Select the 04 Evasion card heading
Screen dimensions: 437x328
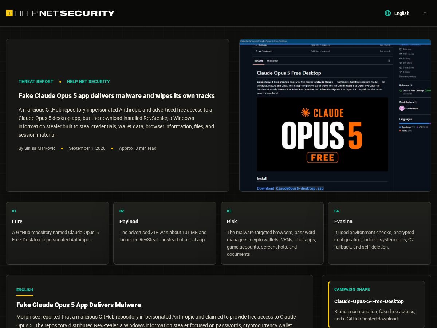tap(343, 222)
